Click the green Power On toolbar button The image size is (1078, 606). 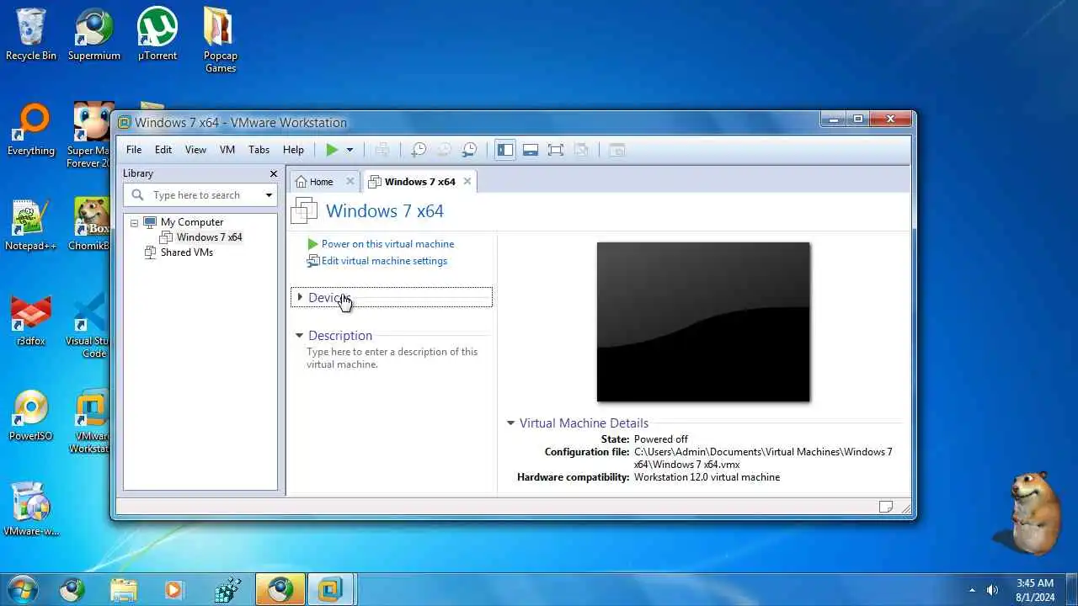click(x=332, y=150)
